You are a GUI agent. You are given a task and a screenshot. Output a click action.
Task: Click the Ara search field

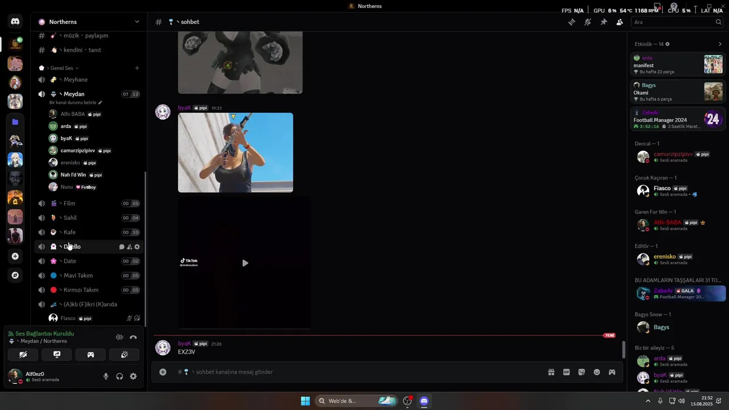677,22
